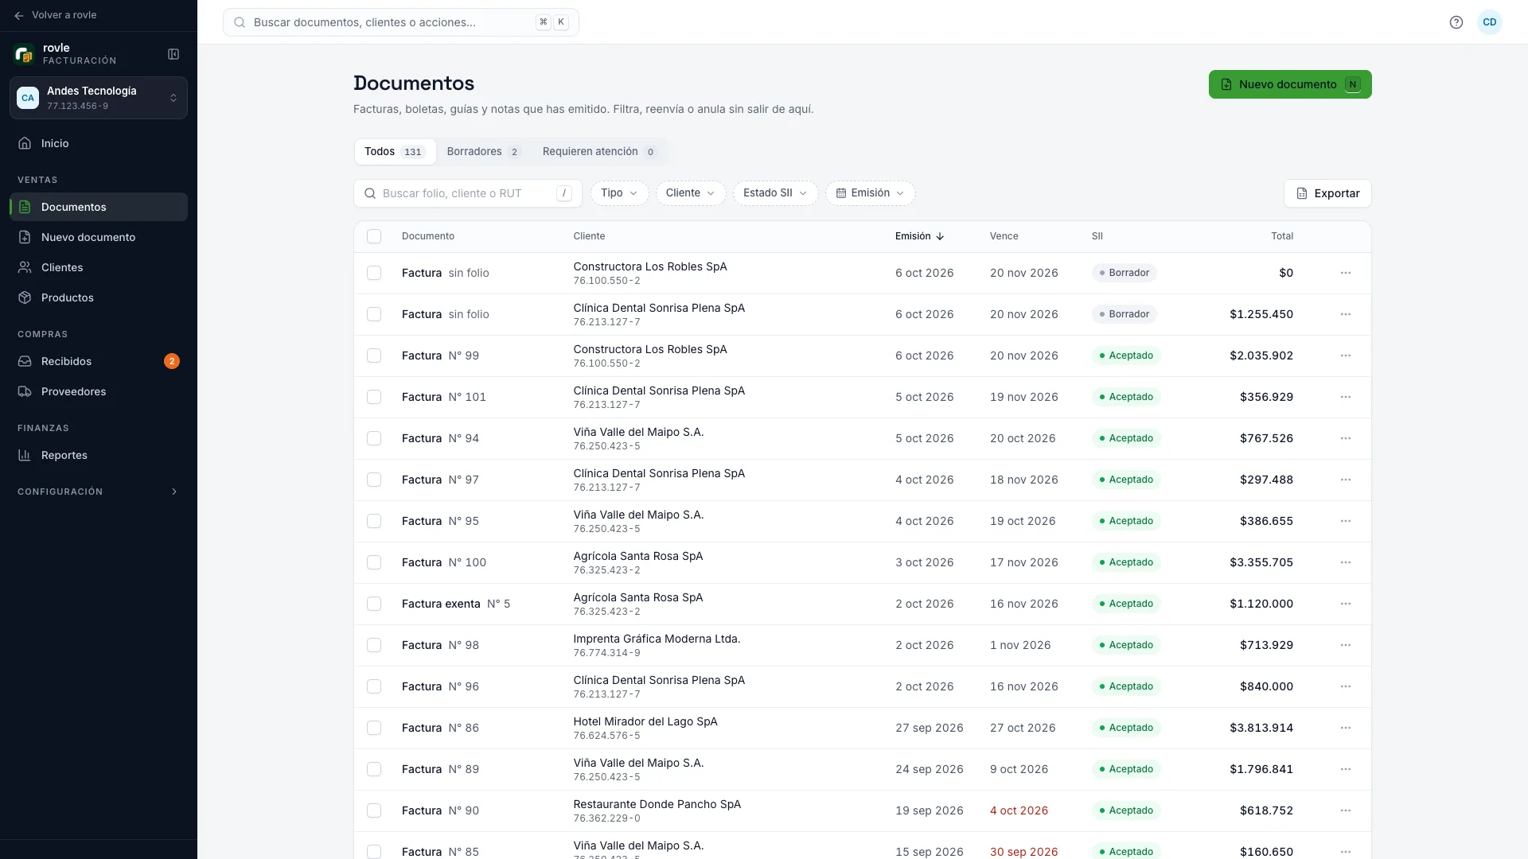Open actions menu for Factura N° 90

pyautogui.click(x=1346, y=810)
